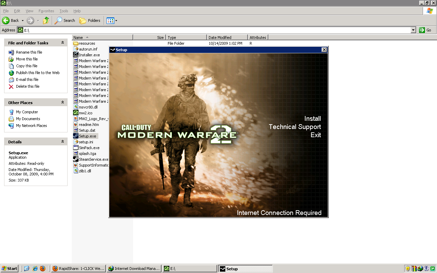437x273 pixels.
Task: Open My Computer from Other Places
Action: coord(27,112)
